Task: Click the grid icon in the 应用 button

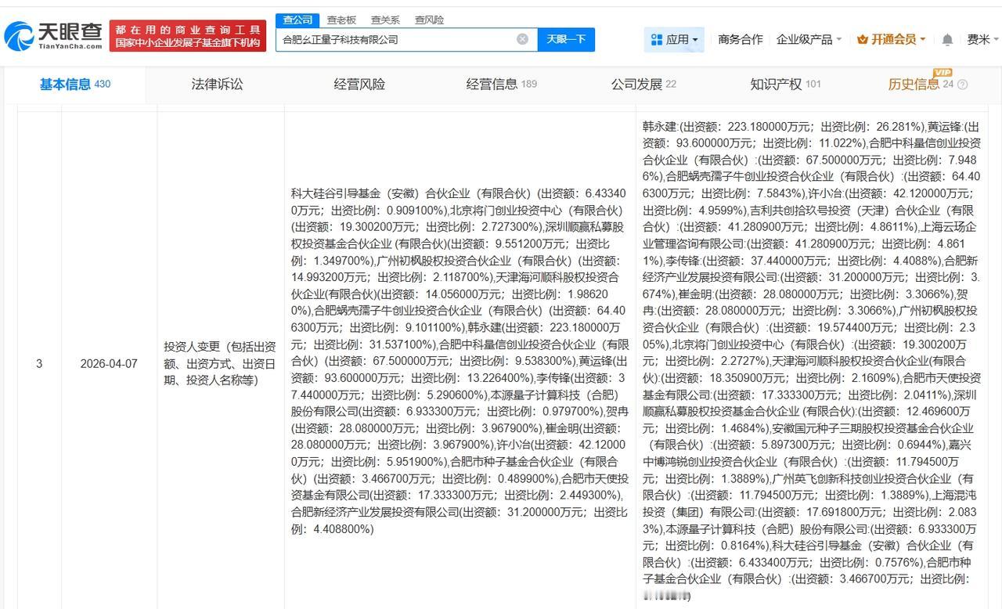Action: pyautogui.click(x=656, y=39)
